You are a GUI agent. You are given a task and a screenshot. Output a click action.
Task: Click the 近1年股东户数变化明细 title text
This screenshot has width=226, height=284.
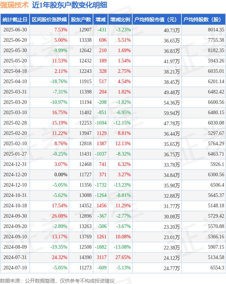[x=70, y=5]
